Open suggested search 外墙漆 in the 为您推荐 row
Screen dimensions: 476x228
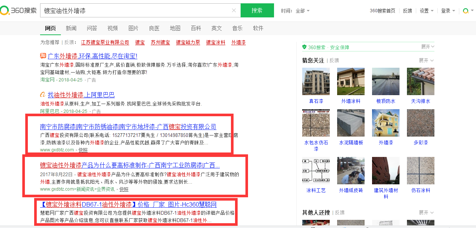click(x=238, y=43)
